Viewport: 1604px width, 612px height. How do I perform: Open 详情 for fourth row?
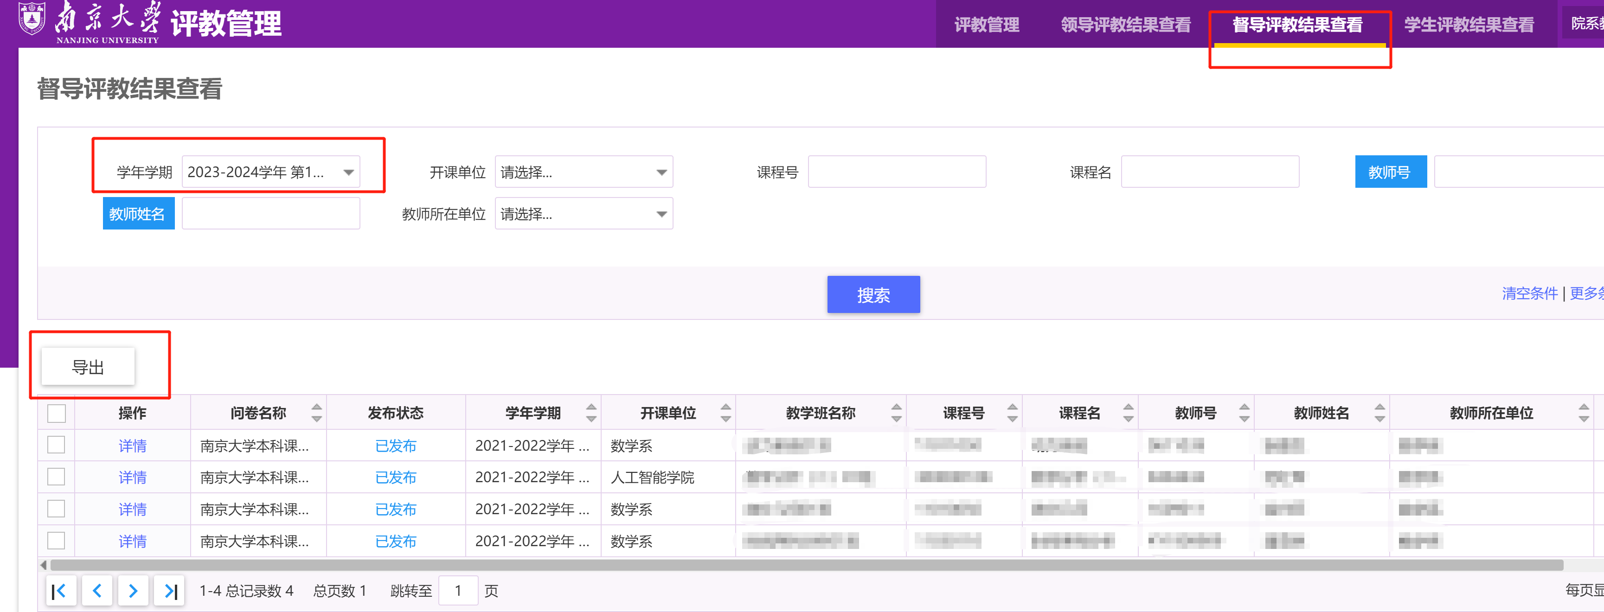(133, 541)
